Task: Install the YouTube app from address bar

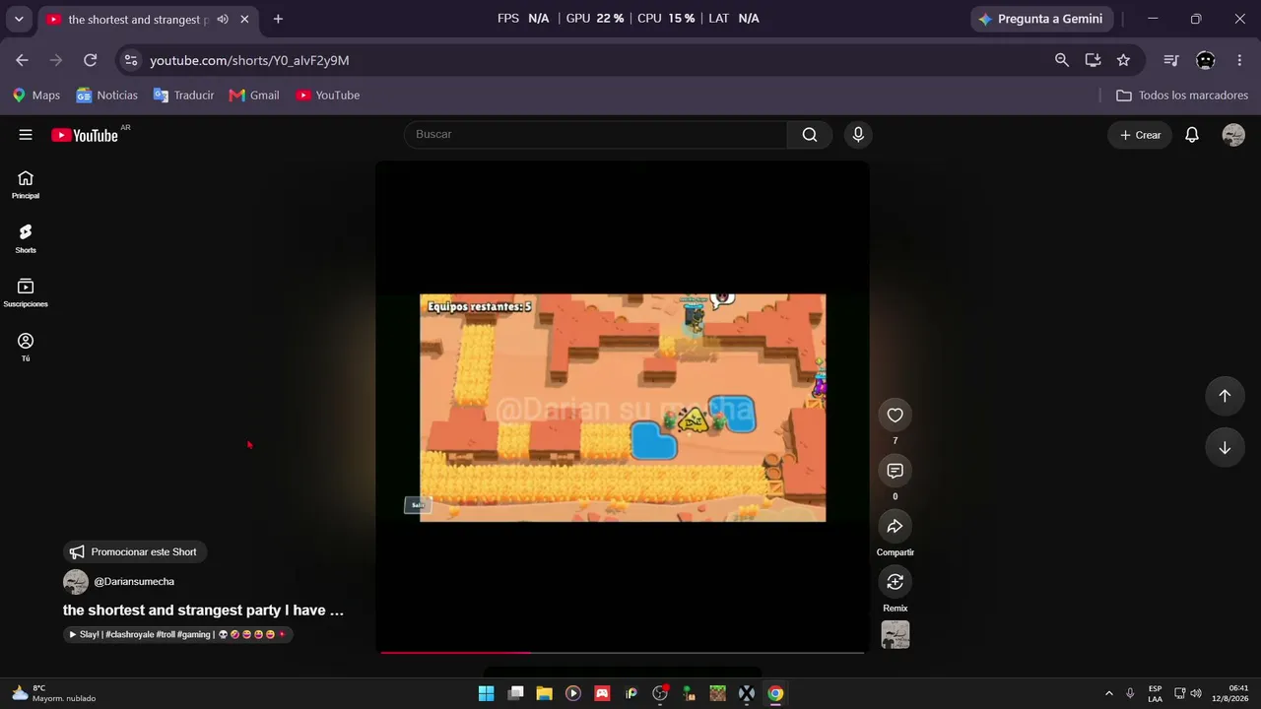Action: 1093,60
